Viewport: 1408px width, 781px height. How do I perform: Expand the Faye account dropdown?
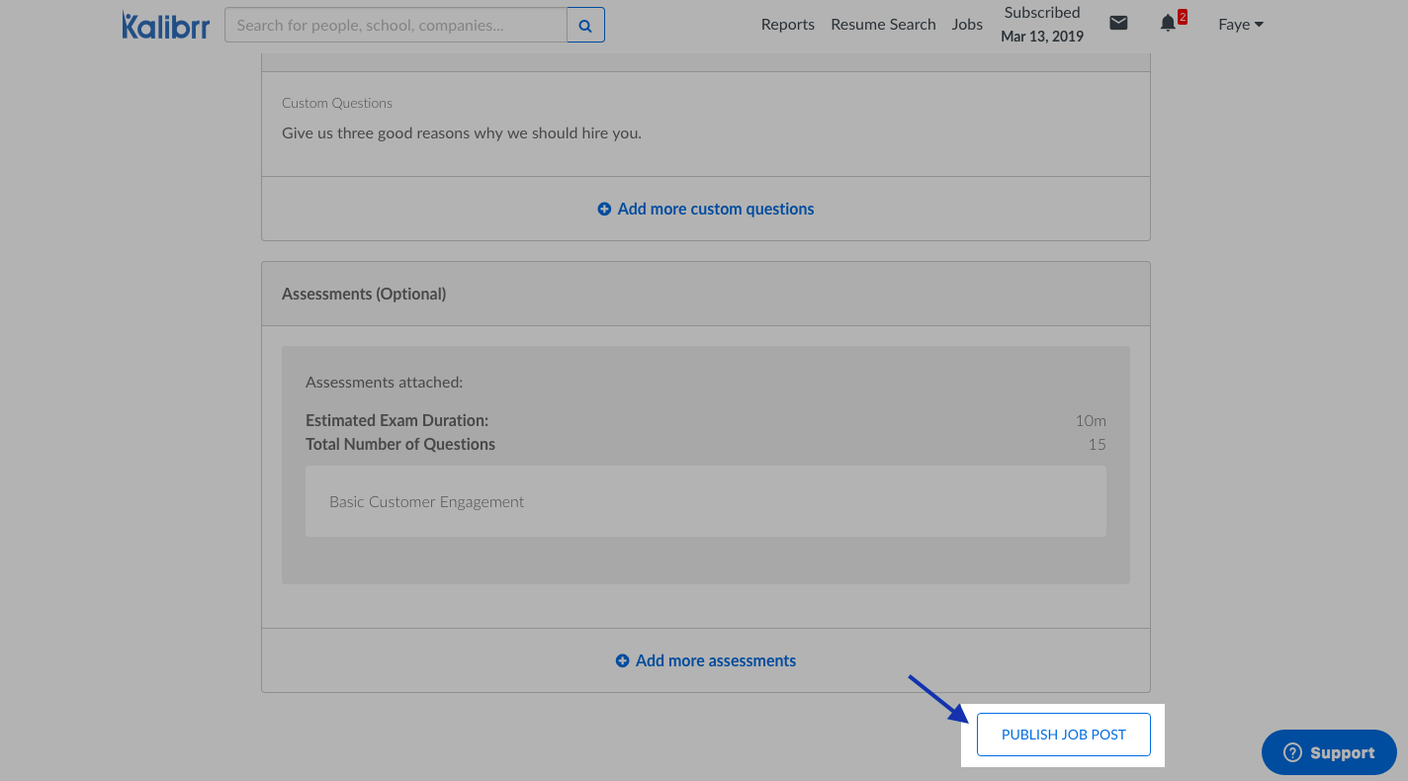pos(1240,25)
